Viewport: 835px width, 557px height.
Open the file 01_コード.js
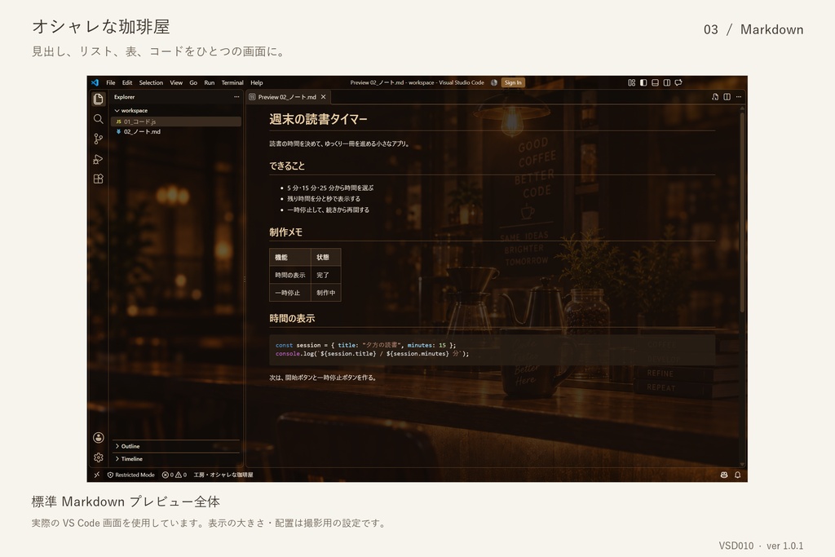(176, 122)
